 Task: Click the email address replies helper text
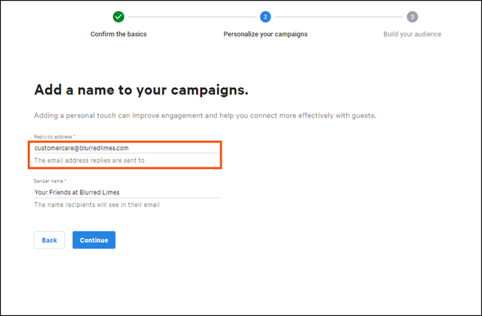pyautogui.click(x=89, y=160)
